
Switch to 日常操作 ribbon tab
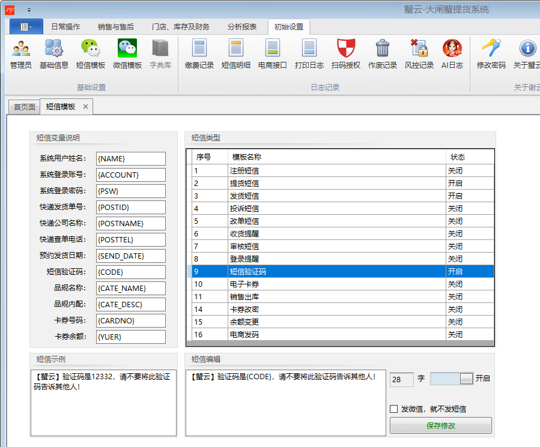click(x=65, y=27)
